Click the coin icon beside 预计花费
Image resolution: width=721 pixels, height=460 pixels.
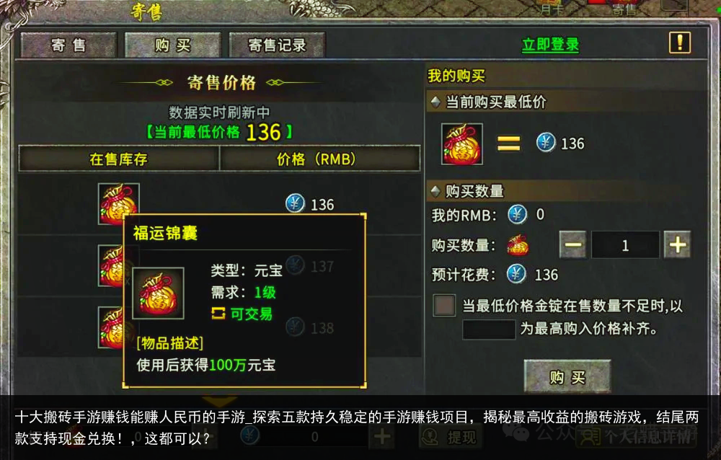(516, 274)
